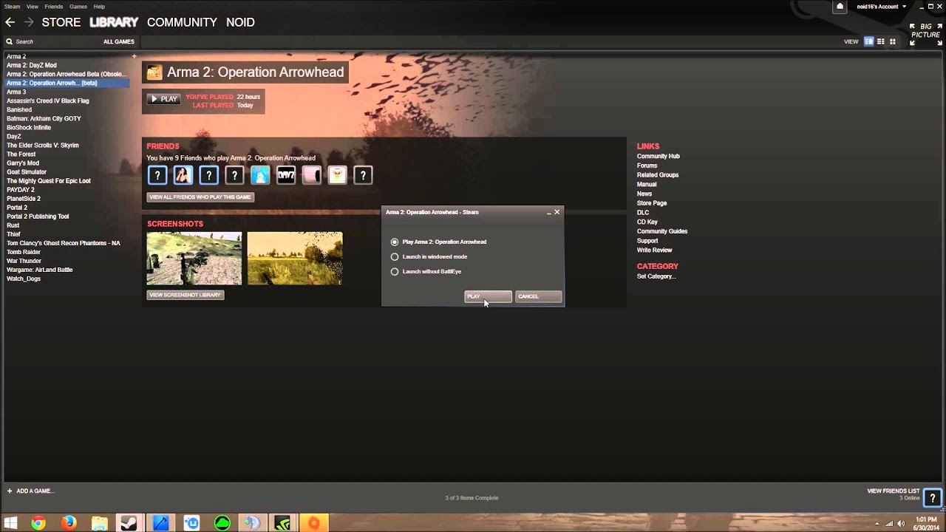Open the Games menu
The width and height of the screenshot is (946, 532).
[x=78, y=7]
